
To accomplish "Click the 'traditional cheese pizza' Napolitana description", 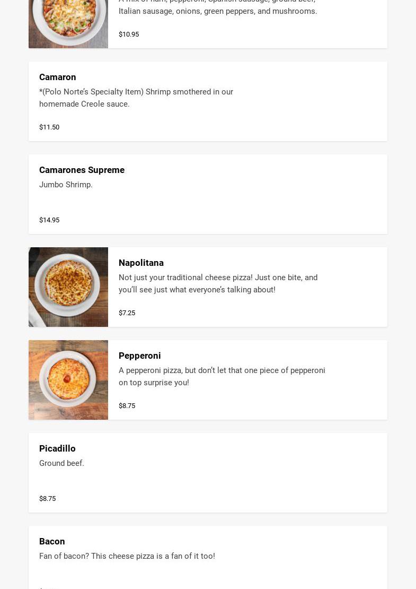I will coord(218,283).
